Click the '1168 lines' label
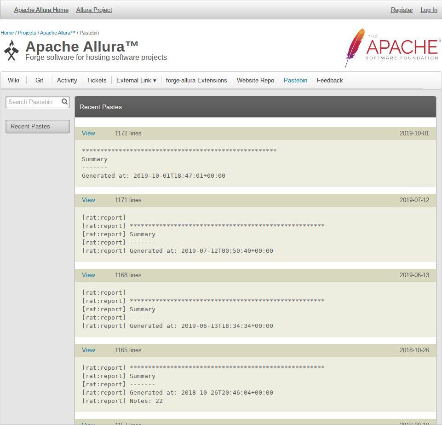This screenshot has height=425, width=442. pyautogui.click(x=128, y=275)
